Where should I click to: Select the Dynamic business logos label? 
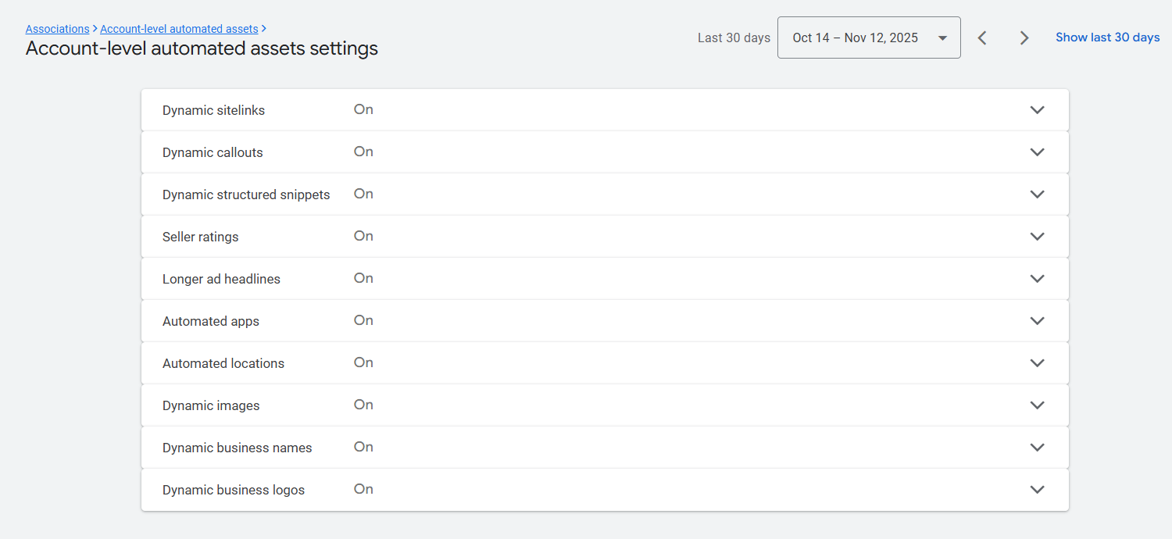(x=233, y=490)
